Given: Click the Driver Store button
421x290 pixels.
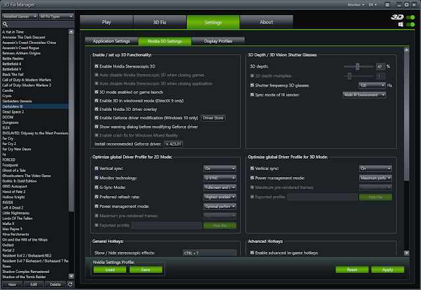Looking at the screenshot, I should pyautogui.click(x=213, y=118).
